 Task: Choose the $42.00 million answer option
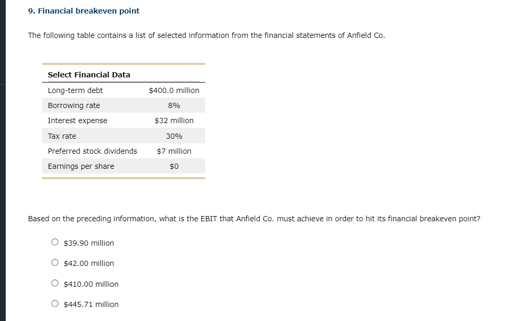(55, 263)
